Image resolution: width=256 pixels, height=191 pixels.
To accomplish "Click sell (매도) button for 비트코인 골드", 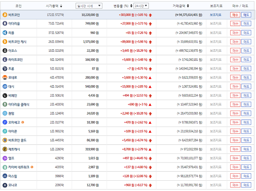I will pos(246,140).
